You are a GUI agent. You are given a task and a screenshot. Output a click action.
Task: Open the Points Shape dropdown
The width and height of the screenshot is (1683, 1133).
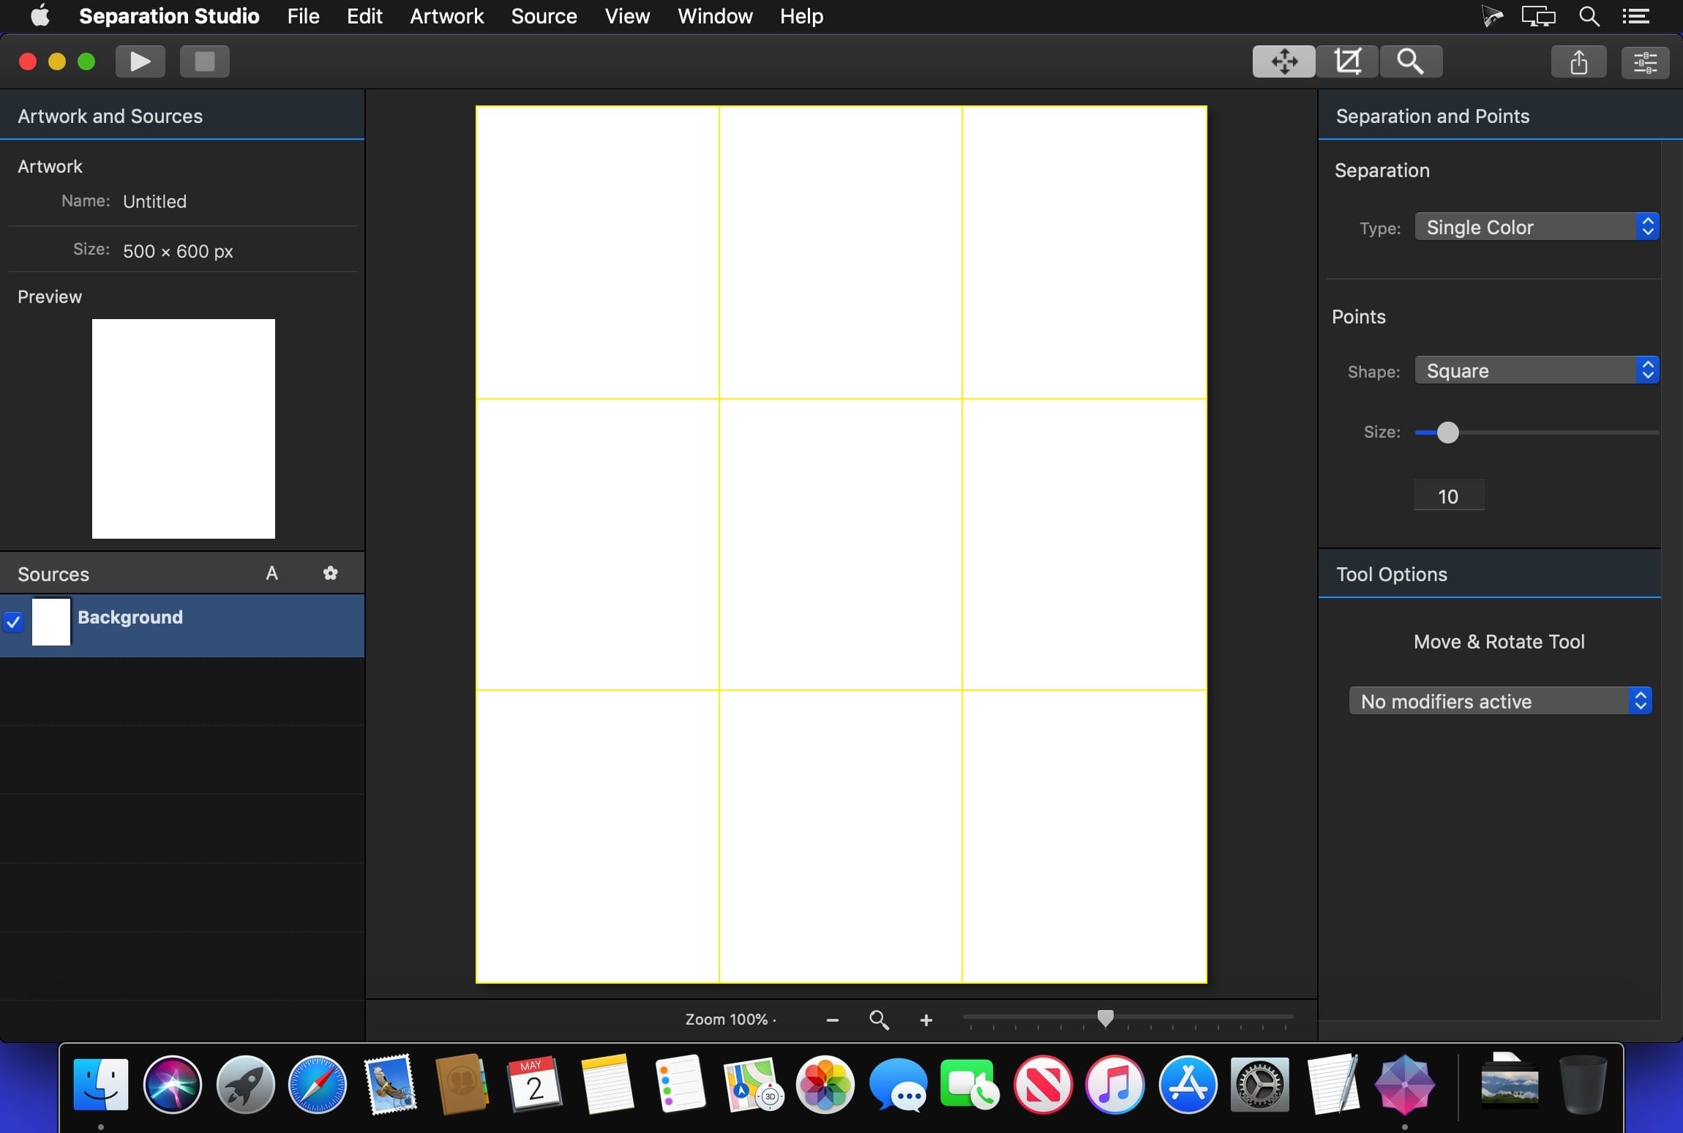1537,370
